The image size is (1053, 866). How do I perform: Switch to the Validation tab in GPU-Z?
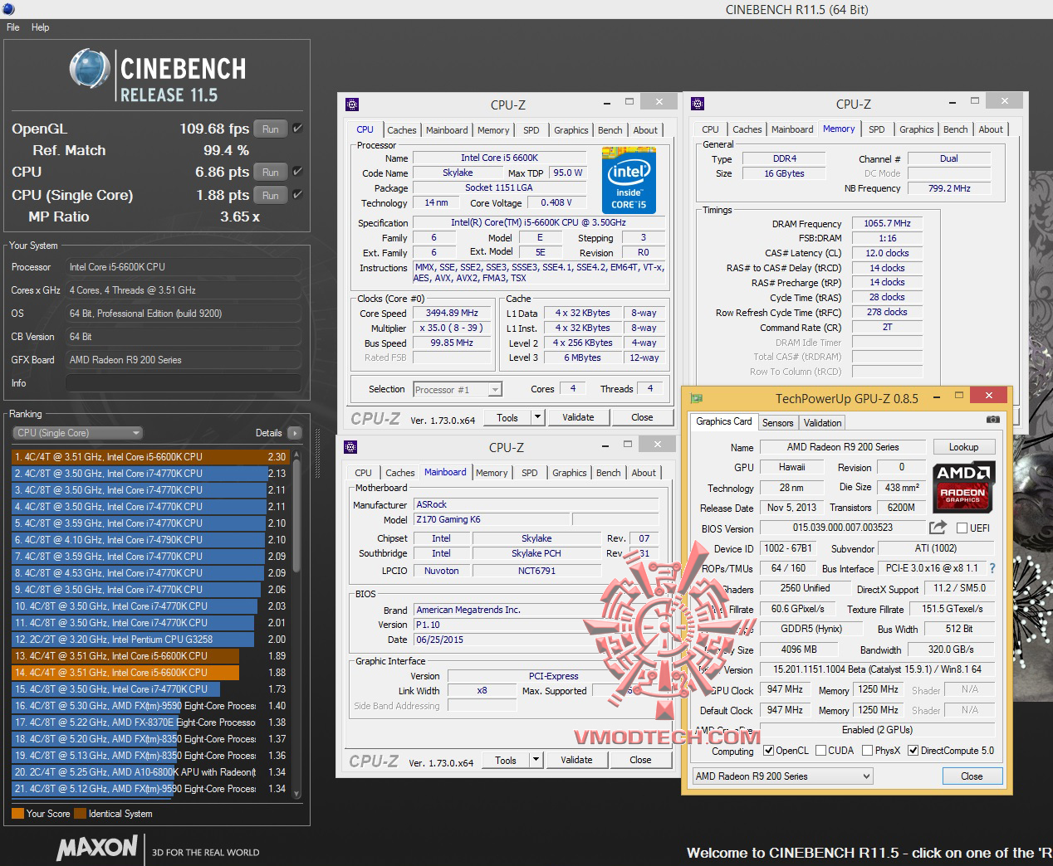[x=823, y=423]
